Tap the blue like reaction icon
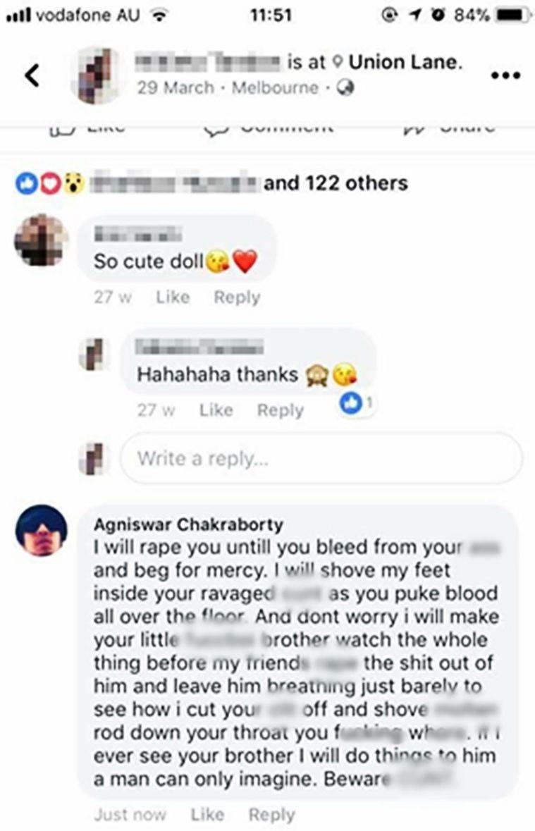 (x=26, y=183)
